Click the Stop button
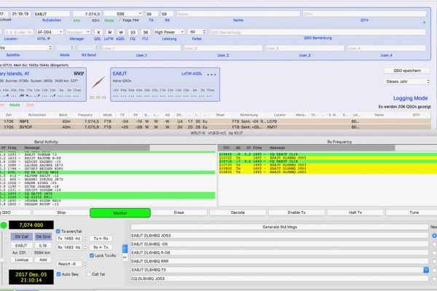 [x=61, y=212]
